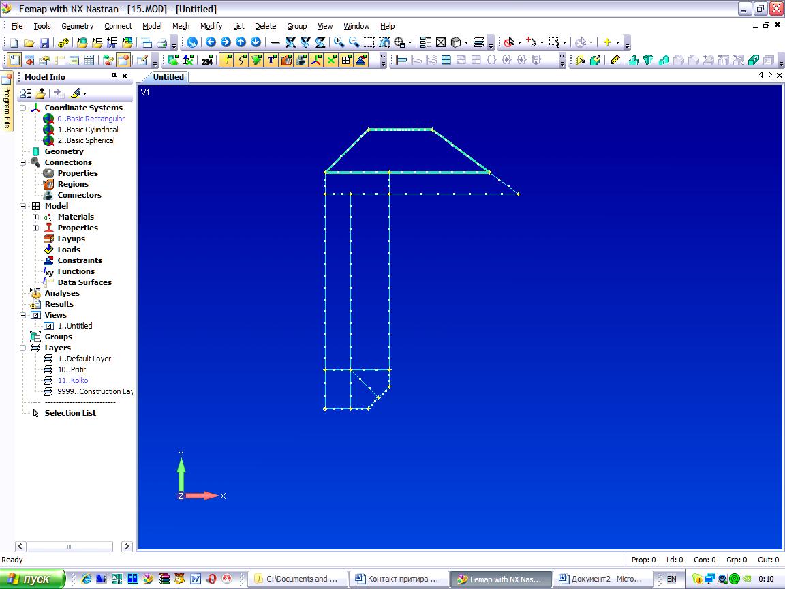The height and width of the screenshot is (589, 785).
Task: Toggle coordinate system visibility icon
Action: pos(316,60)
